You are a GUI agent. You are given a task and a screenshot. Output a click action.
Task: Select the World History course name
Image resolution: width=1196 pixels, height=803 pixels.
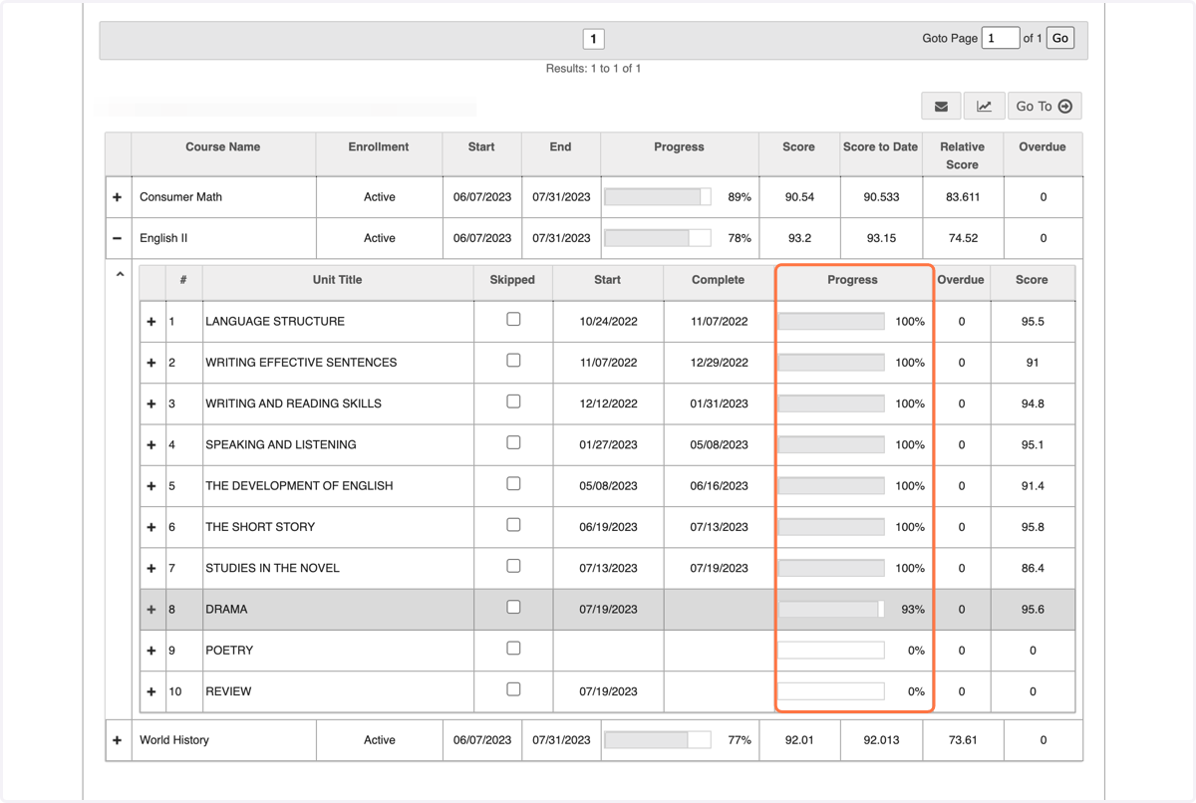174,740
